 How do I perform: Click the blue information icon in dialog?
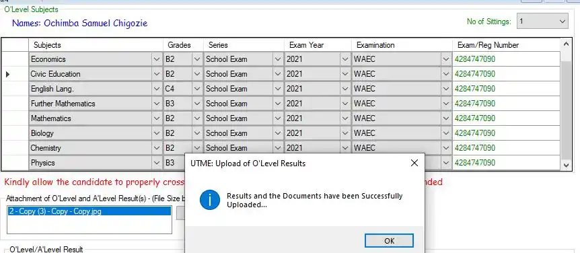point(210,200)
